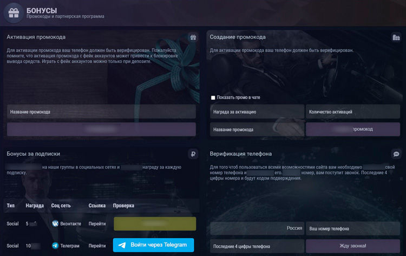Click gift icon in promo activation panel

click(x=193, y=37)
